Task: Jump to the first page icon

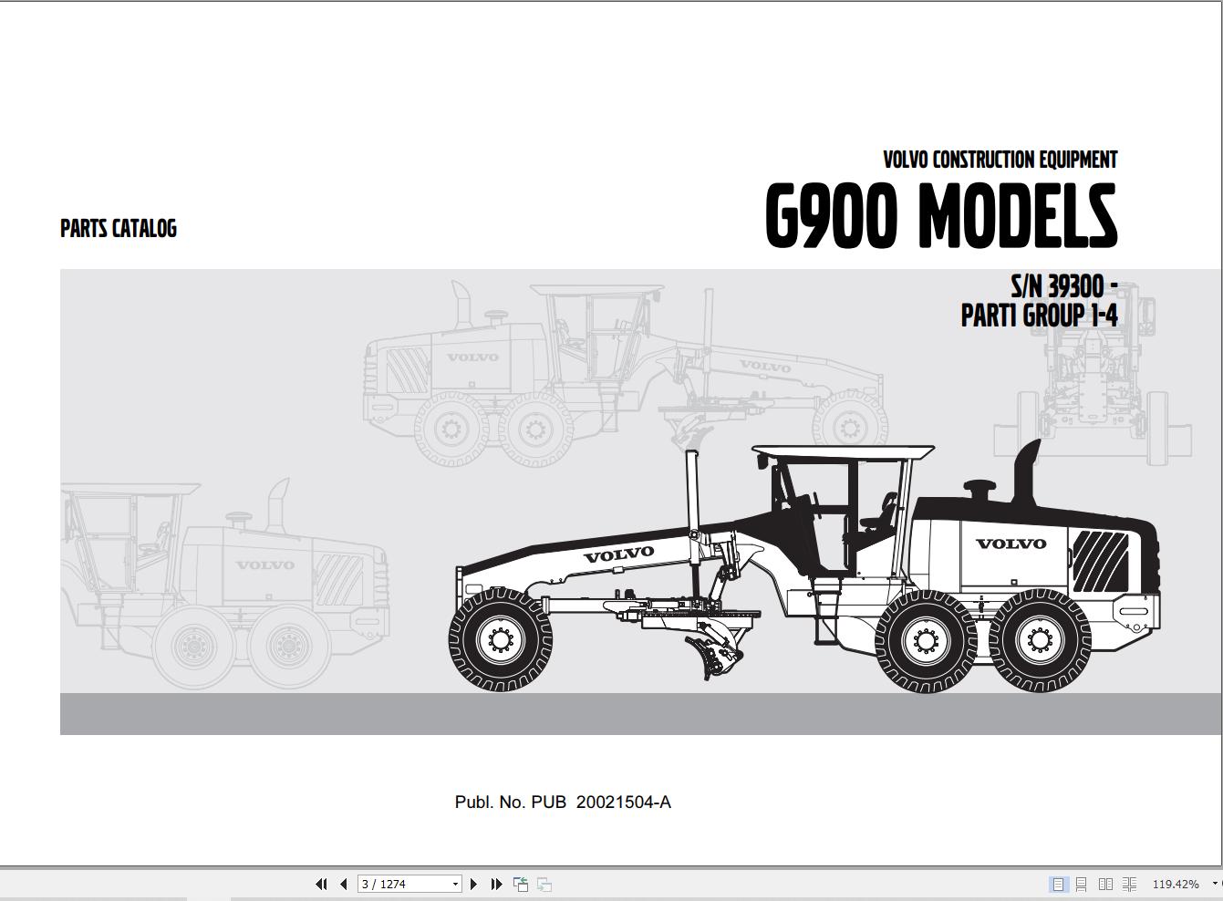Action: [321, 884]
